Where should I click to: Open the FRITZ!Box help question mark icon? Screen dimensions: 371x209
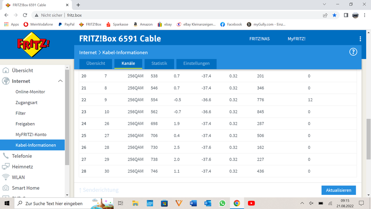tap(353, 52)
